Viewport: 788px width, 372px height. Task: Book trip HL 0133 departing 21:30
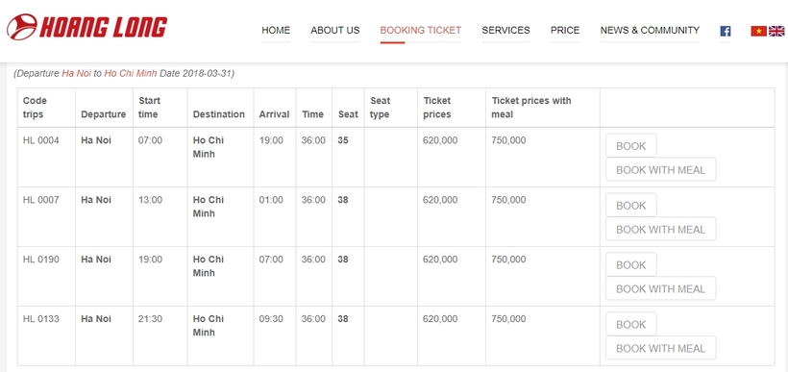click(631, 324)
